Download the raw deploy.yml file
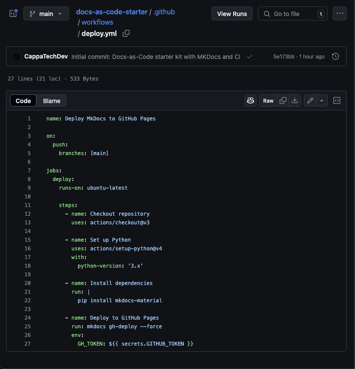 295,101
